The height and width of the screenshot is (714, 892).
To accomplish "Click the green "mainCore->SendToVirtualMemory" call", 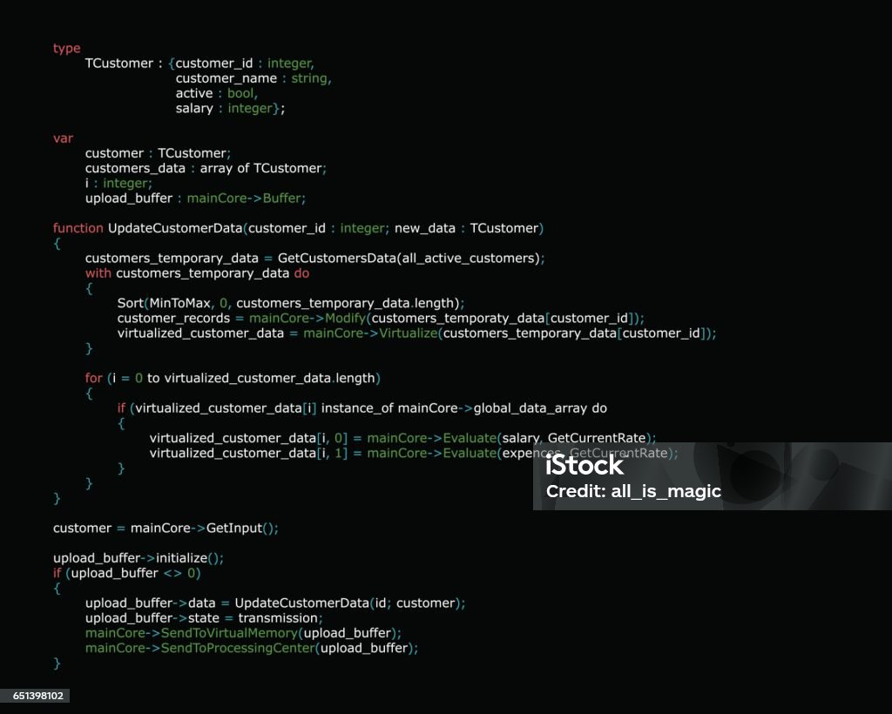I will pyautogui.click(x=192, y=633).
